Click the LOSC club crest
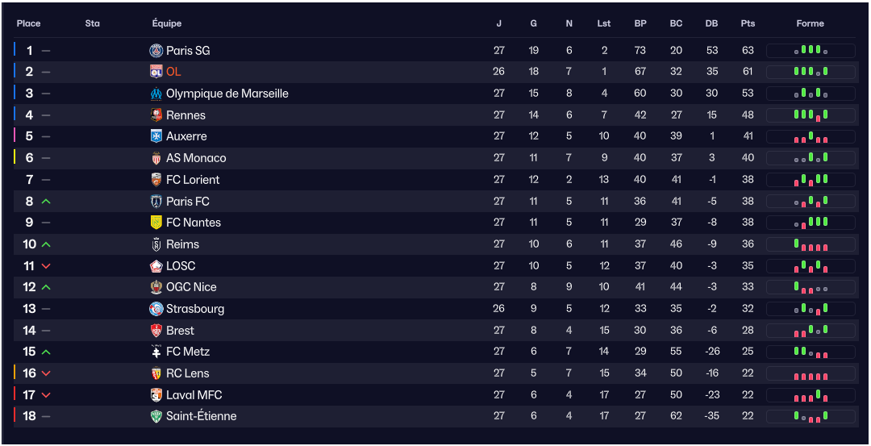The height and width of the screenshot is (446, 871). [156, 266]
